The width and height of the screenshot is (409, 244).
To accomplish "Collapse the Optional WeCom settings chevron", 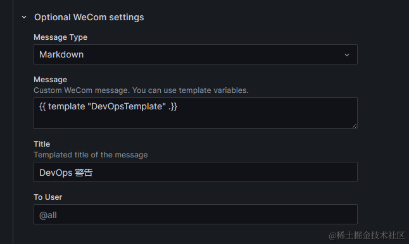I will click(24, 18).
